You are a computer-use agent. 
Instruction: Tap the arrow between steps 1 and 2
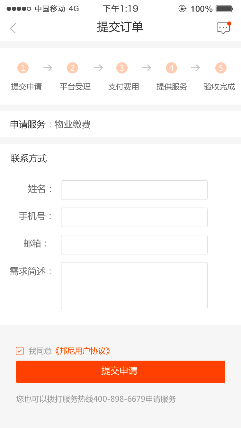[48, 68]
